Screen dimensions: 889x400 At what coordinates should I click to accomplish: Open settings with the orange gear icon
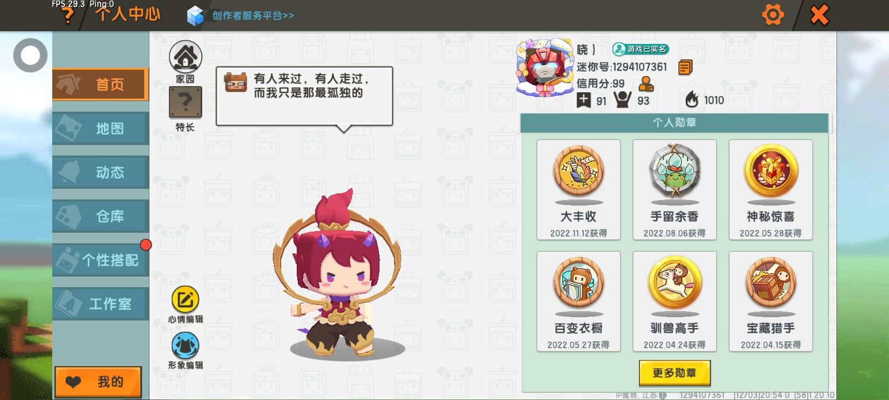click(x=773, y=14)
